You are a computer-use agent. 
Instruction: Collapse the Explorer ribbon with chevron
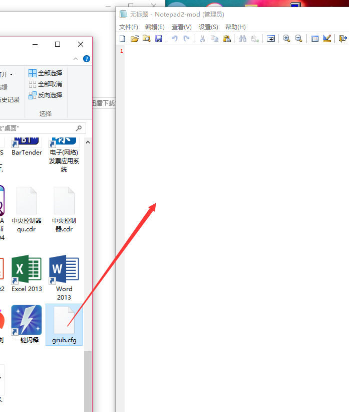(76, 59)
